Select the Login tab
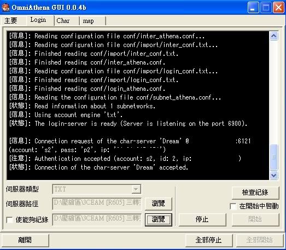 (x=40, y=20)
